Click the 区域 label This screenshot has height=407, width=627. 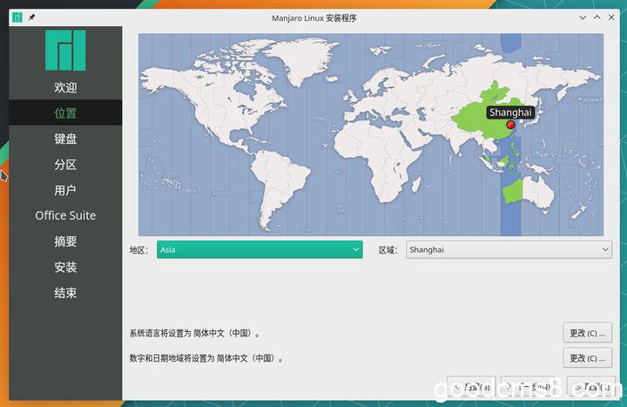[388, 250]
